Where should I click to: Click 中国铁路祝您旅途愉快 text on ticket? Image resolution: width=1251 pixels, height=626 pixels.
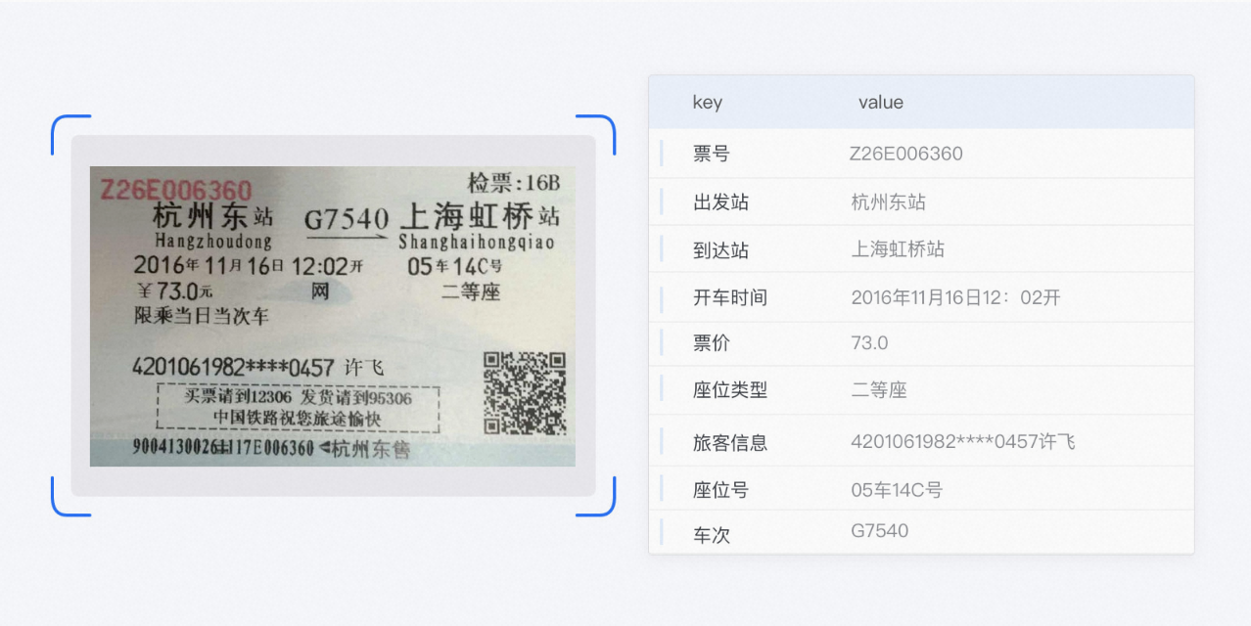(x=298, y=419)
